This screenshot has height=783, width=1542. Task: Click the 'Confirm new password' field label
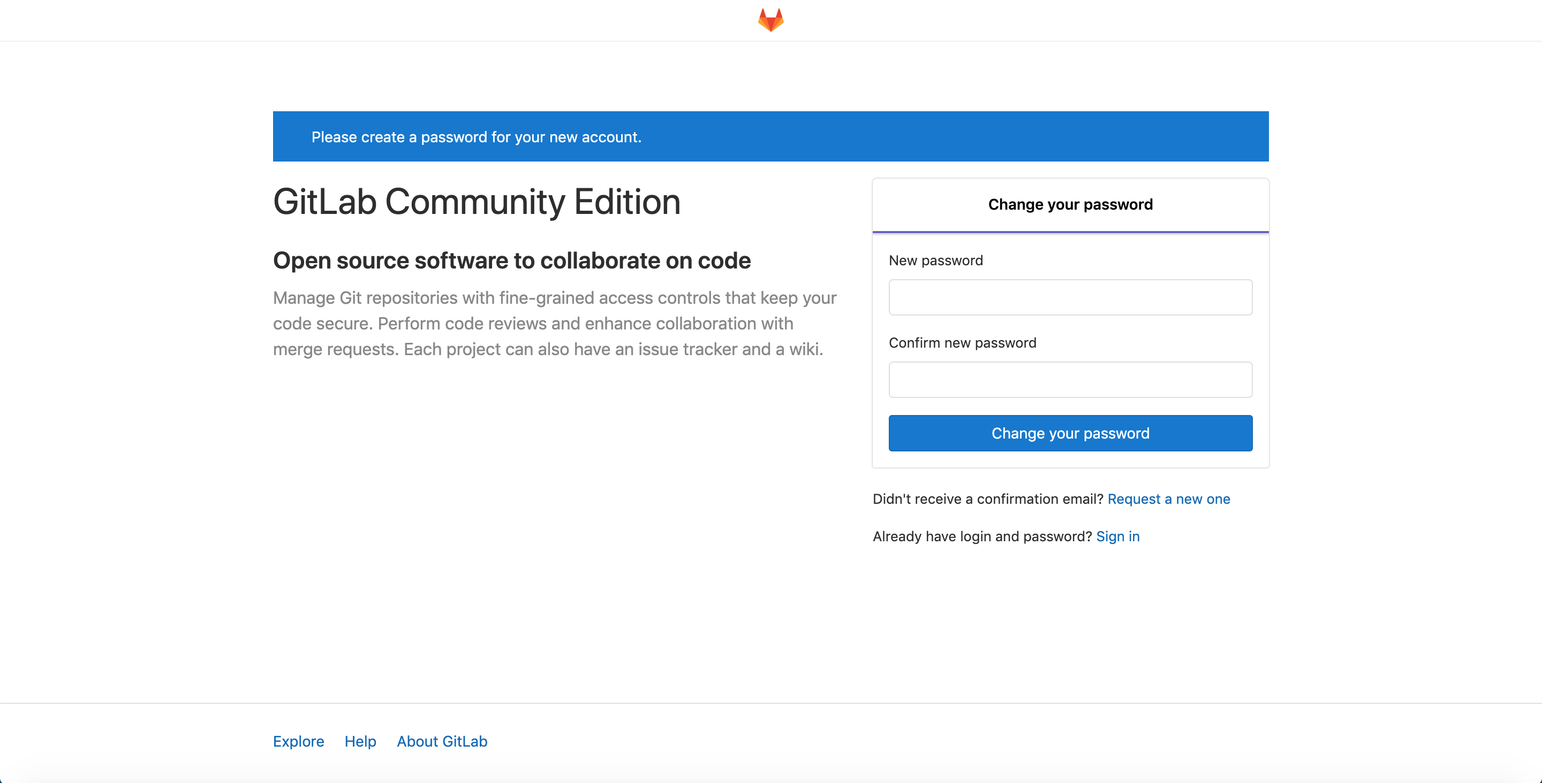962,343
